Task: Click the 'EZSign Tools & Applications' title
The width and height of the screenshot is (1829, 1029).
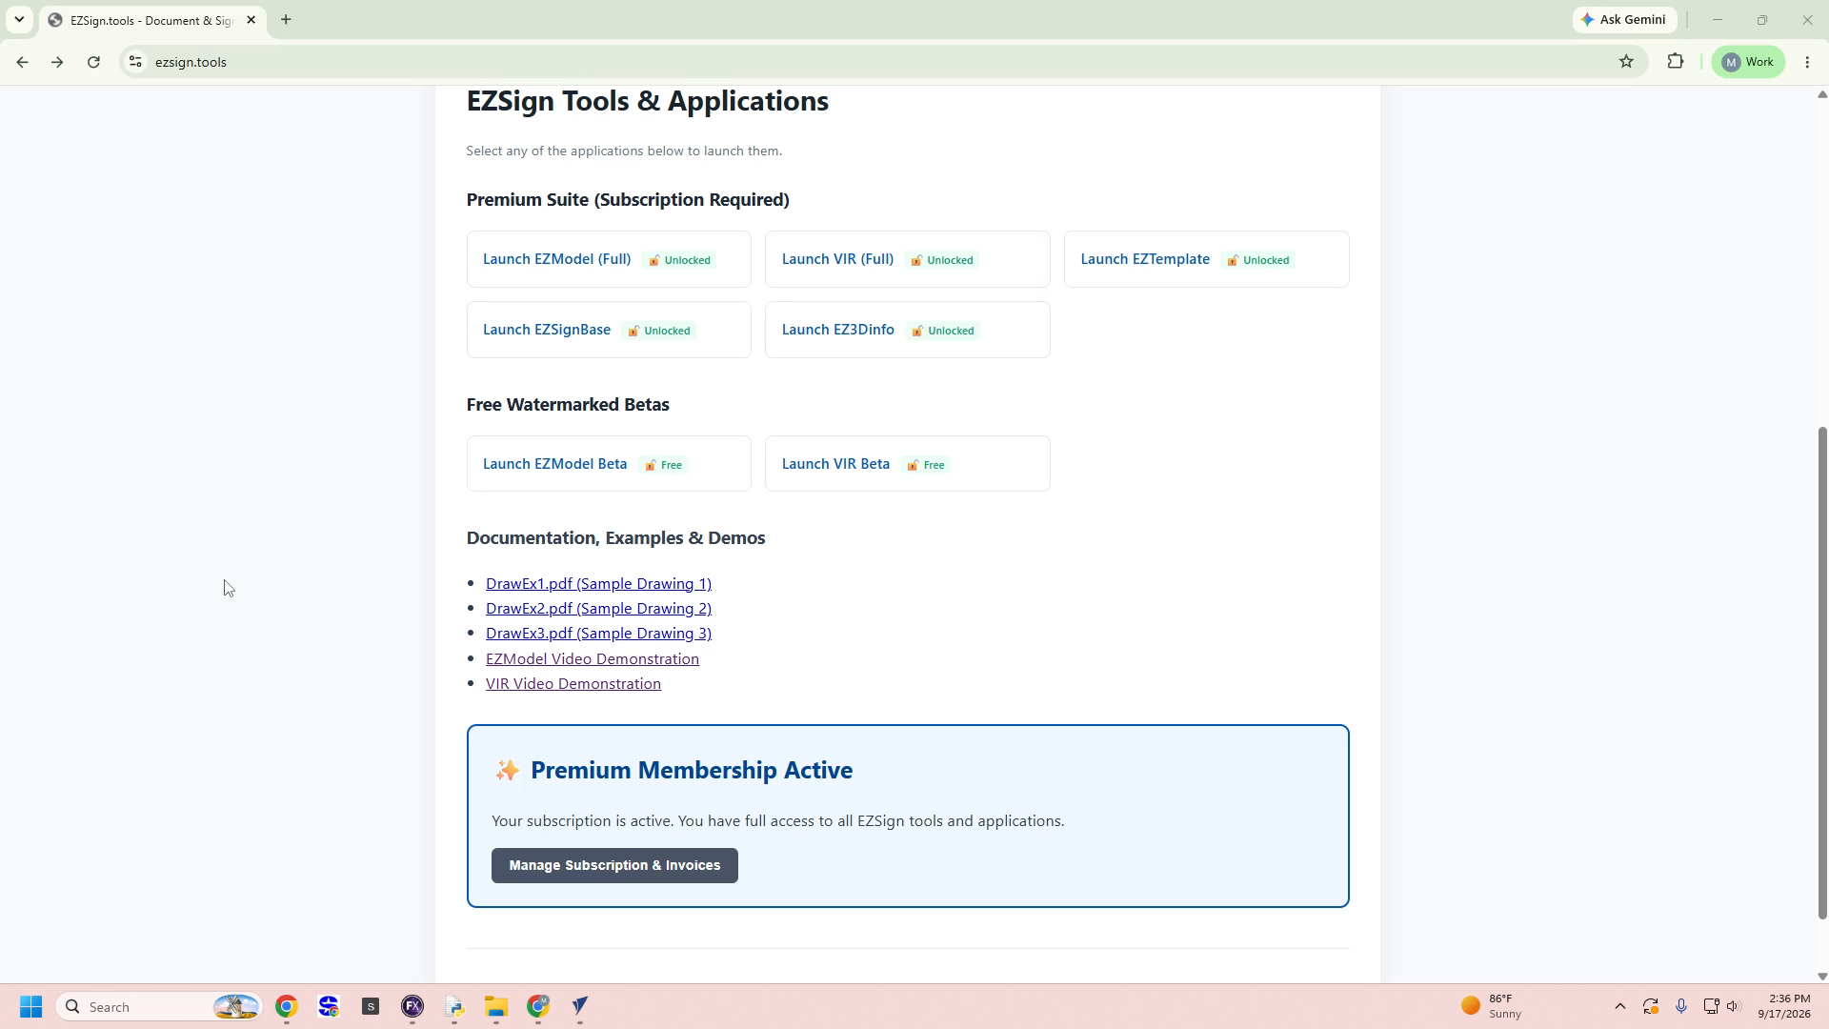Action: [x=648, y=101]
